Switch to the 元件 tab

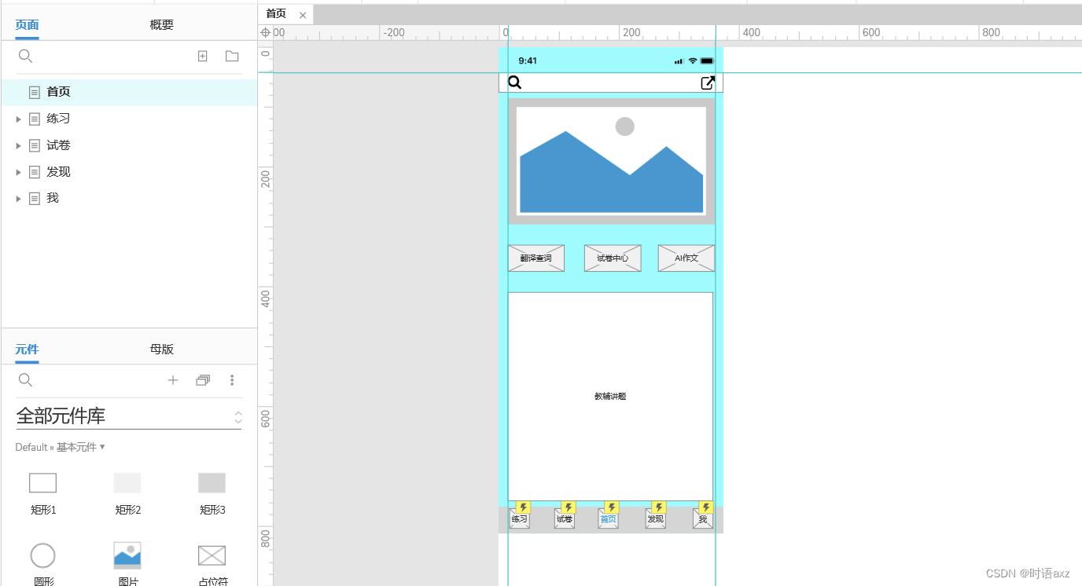click(x=27, y=350)
